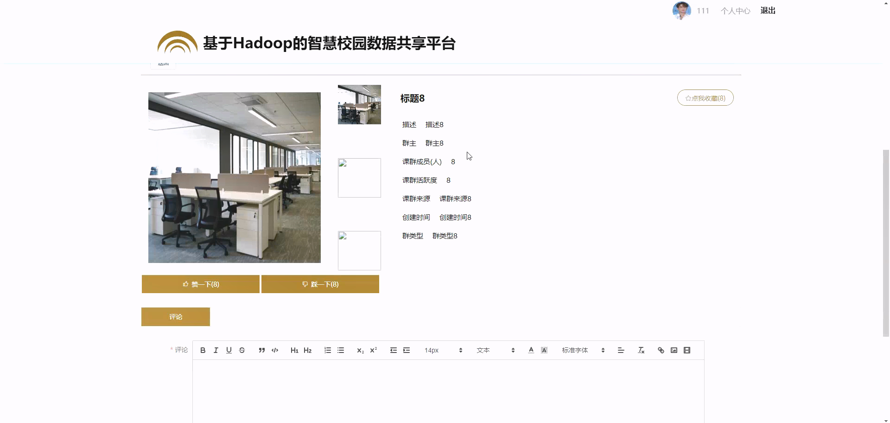Click the 创建时间8 creation time value
The height and width of the screenshot is (423, 890).
455,218
